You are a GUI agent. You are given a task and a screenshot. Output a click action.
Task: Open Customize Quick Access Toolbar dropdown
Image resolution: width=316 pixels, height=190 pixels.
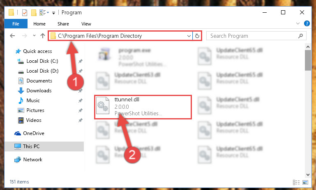click(x=53, y=13)
